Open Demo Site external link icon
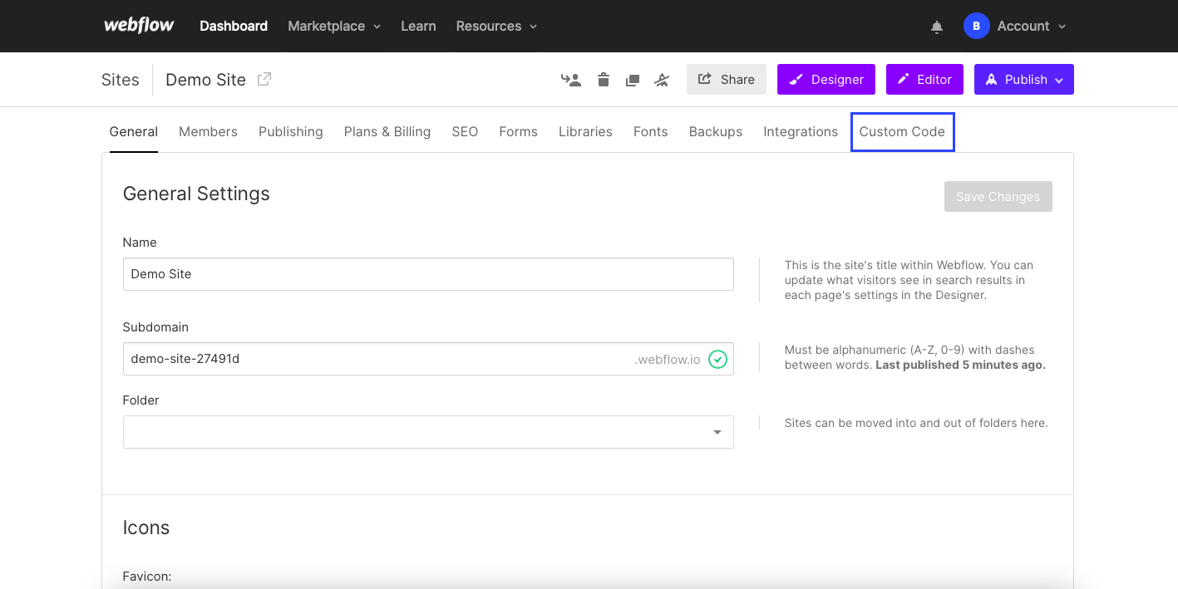The width and height of the screenshot is (1178, 589). point(264,79)
